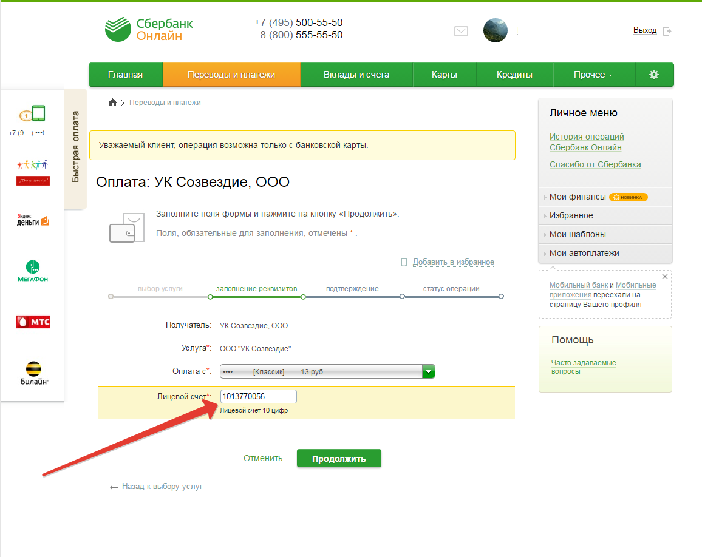The width and height of the screenshot is (702, 557).
Task: Close the Мобильный банк notice
Action: coord(665,277)
